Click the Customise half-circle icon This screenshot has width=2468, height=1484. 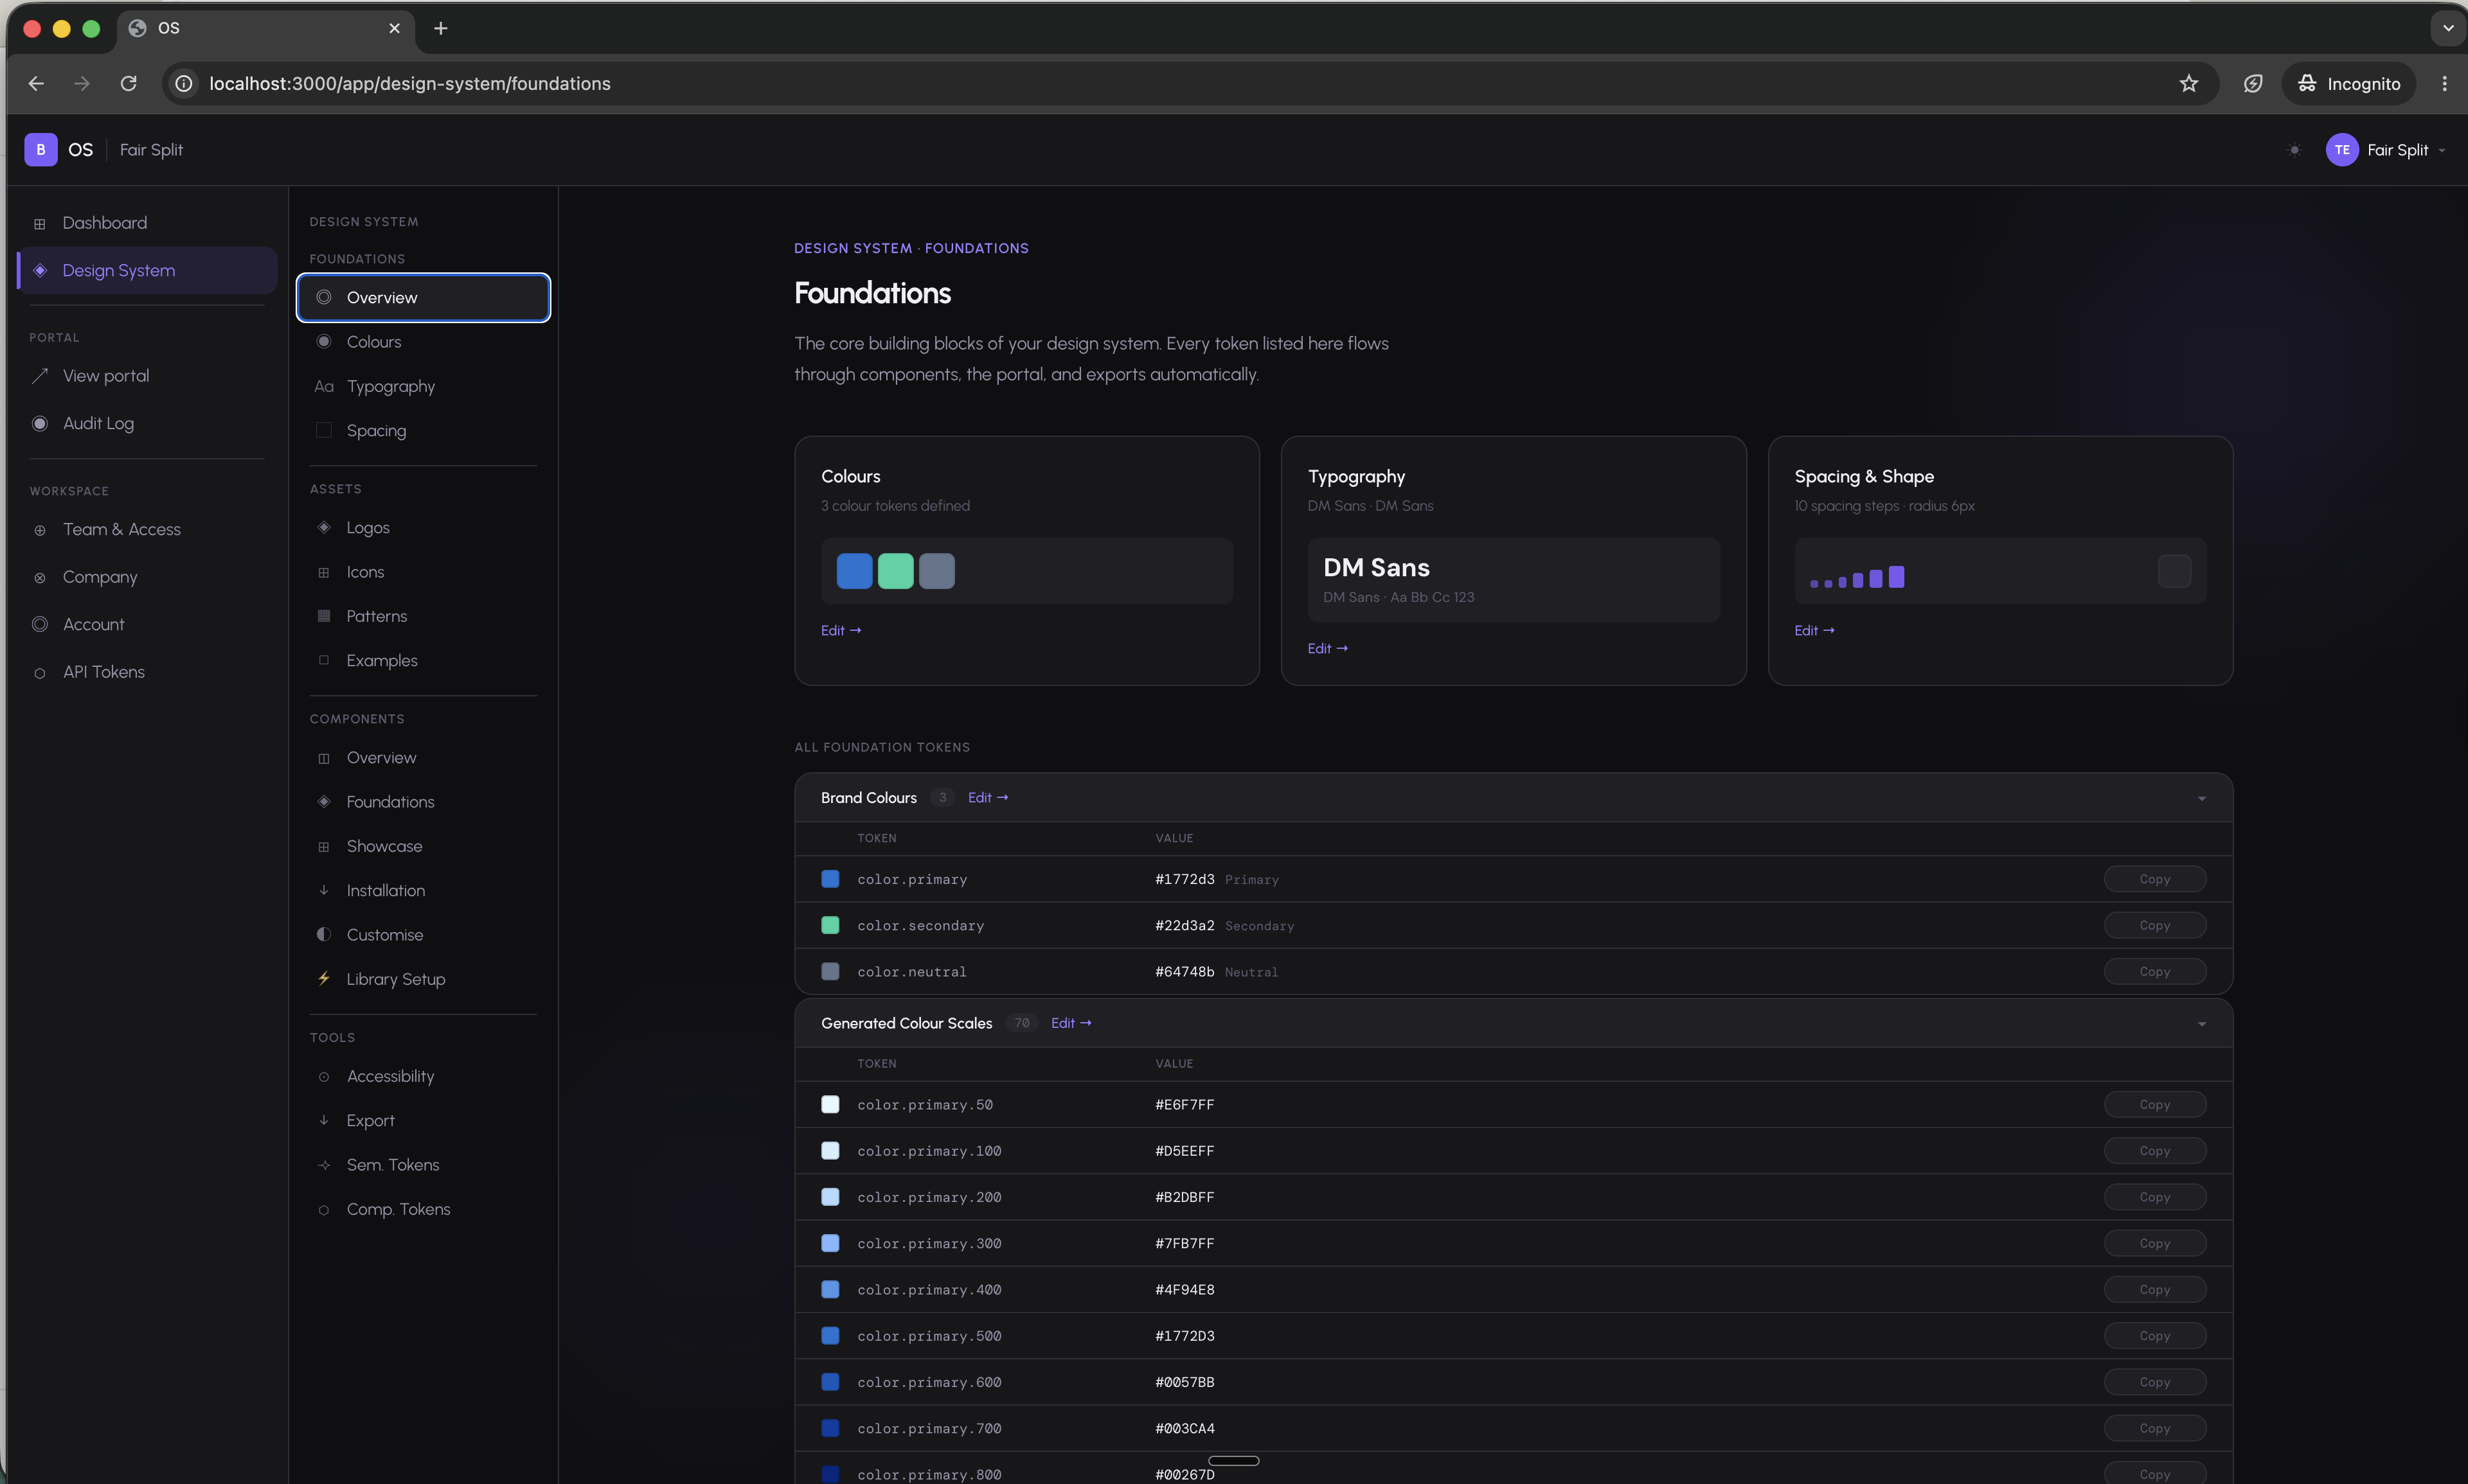coord(324,934)
